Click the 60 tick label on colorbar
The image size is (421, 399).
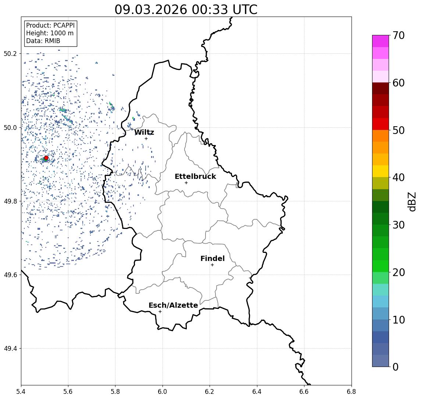[399, 83]
